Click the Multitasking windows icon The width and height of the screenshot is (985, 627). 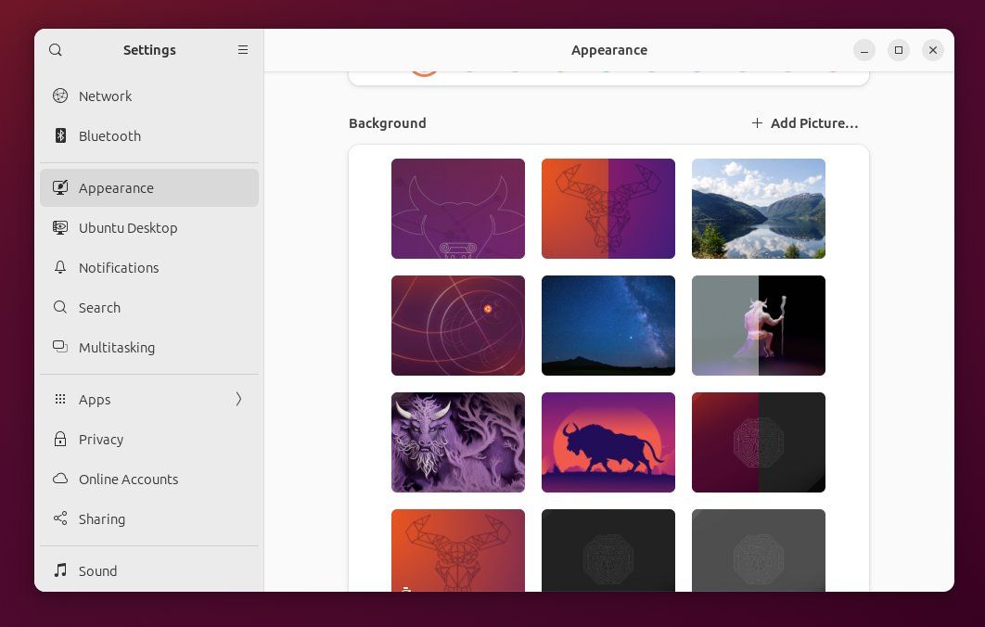point(60,347)
